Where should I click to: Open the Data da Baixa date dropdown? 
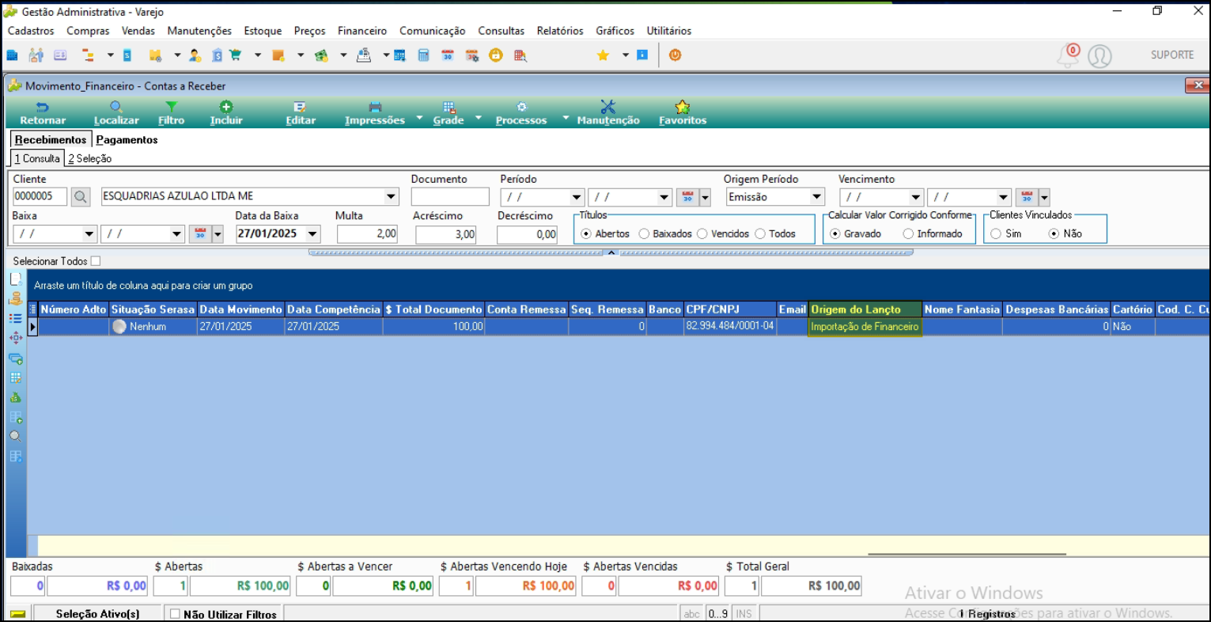tap(312, 233)
